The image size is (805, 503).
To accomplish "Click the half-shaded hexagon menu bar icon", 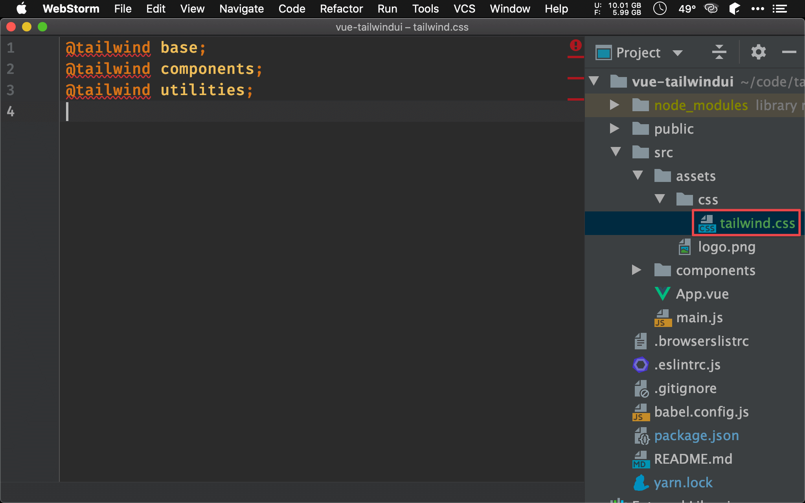I will (x=734, y=8).
